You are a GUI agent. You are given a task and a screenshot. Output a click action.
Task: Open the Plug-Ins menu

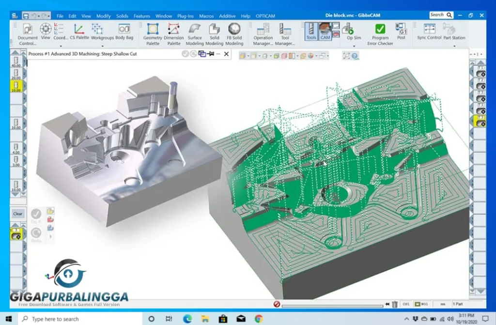(x=186, y=16)
